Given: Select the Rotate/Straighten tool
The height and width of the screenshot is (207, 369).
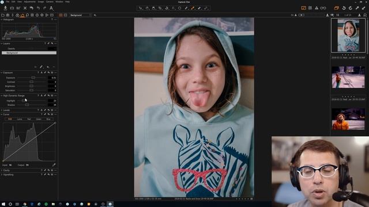Looking at the screenshot, I should coord(167,8).
